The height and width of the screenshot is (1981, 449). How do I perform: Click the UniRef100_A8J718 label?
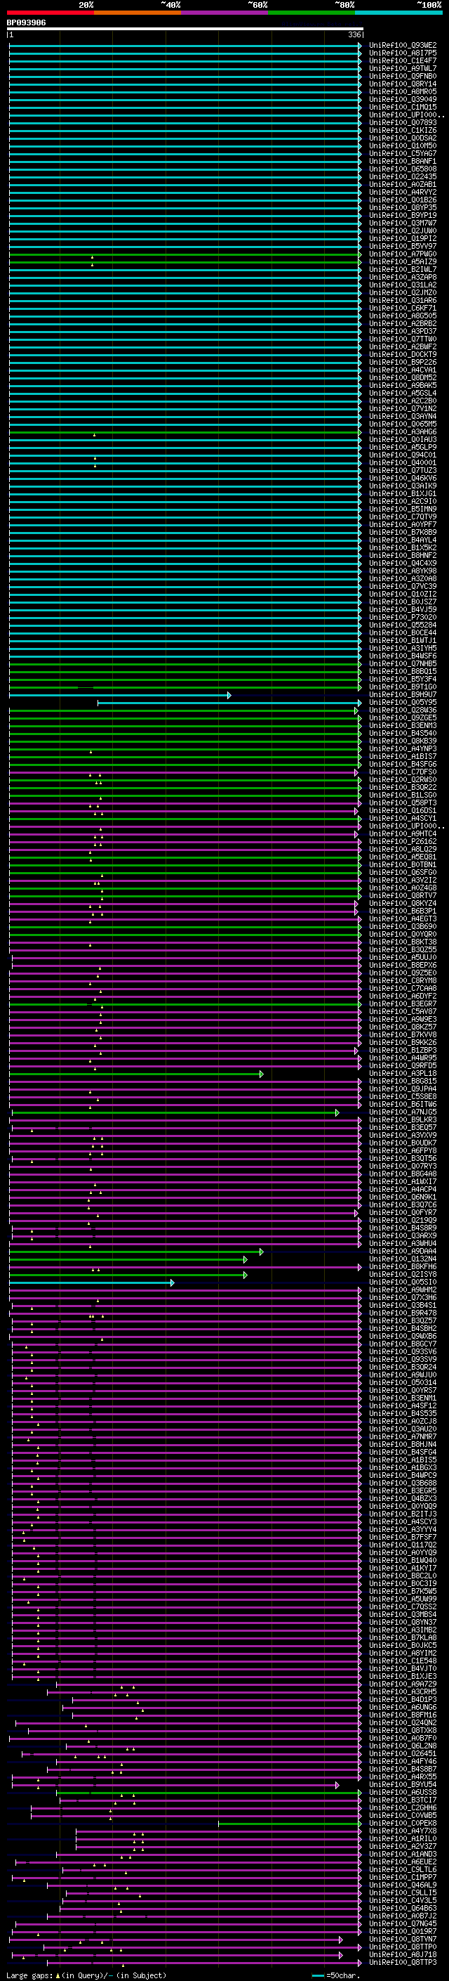tap(403, 1955)
